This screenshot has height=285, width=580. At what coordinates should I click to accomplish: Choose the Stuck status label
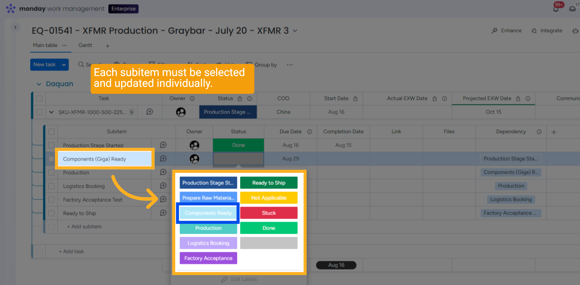click(x=269, y=213)
